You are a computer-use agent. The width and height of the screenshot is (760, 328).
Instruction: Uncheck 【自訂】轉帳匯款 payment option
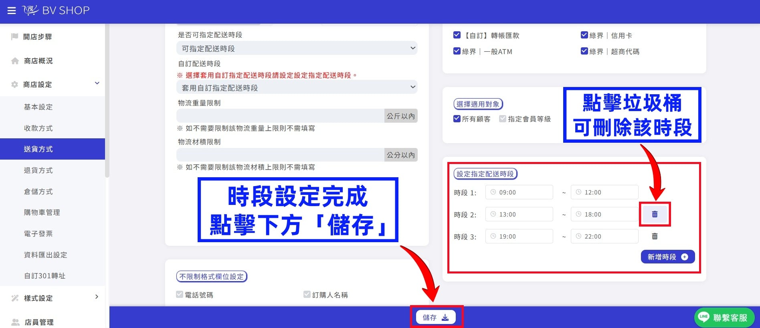(x=457, y=35)
